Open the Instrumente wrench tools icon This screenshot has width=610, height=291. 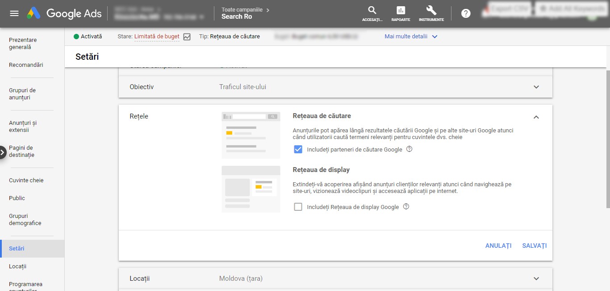pos(431,11)
